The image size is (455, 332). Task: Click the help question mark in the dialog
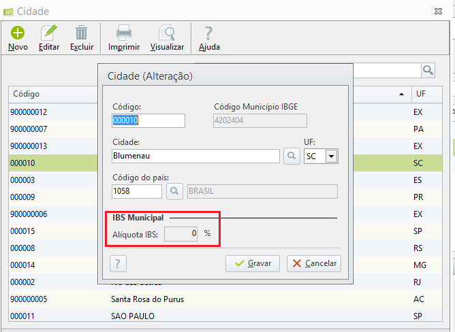click(x=119, y=263)
